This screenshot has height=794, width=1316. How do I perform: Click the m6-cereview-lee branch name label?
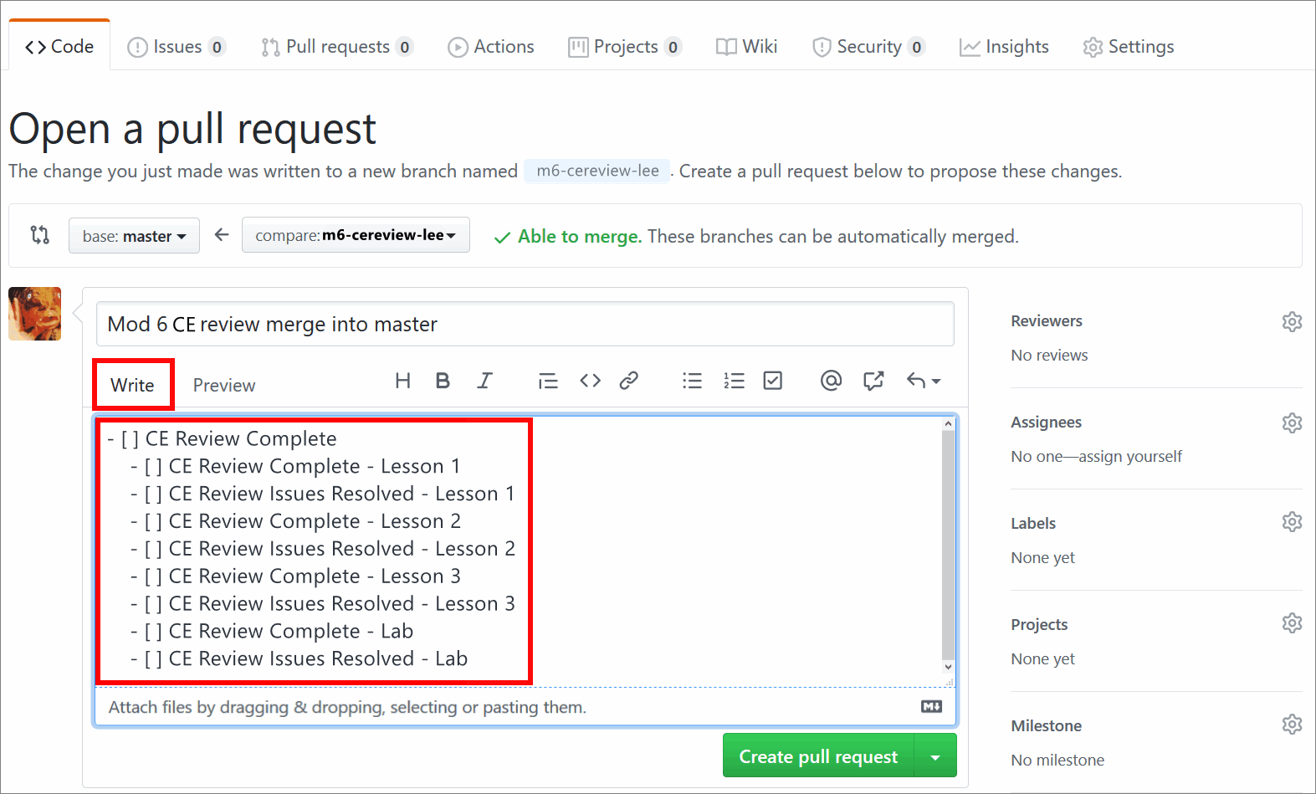(x=597, y=171)
